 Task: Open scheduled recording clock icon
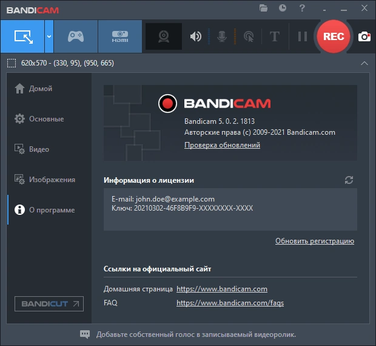(283, 8)
